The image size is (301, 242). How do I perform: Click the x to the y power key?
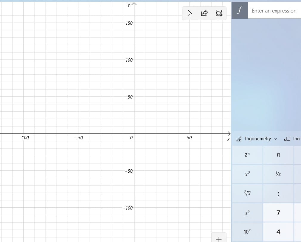tap(247, 213)
